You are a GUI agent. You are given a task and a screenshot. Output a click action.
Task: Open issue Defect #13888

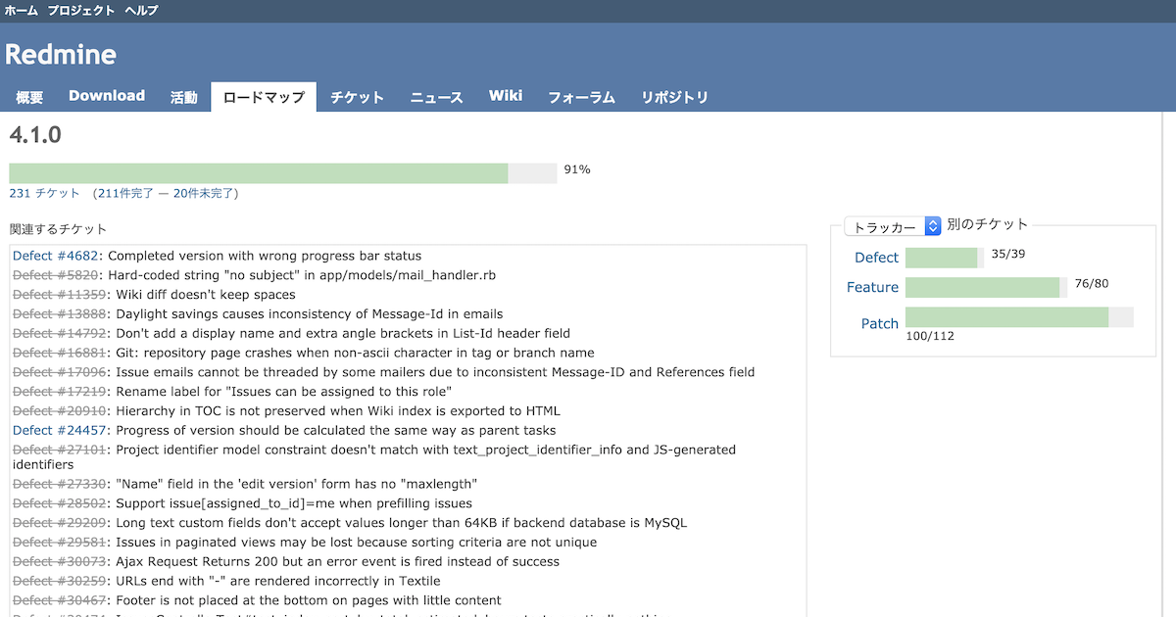[61, 314]
